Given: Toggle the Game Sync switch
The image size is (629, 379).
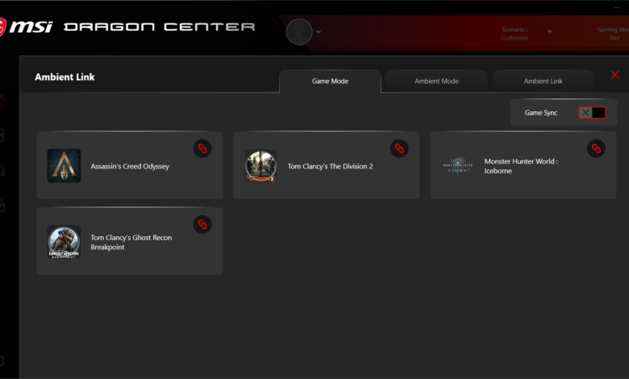Looking at the screenshot, I should [592, 113].
